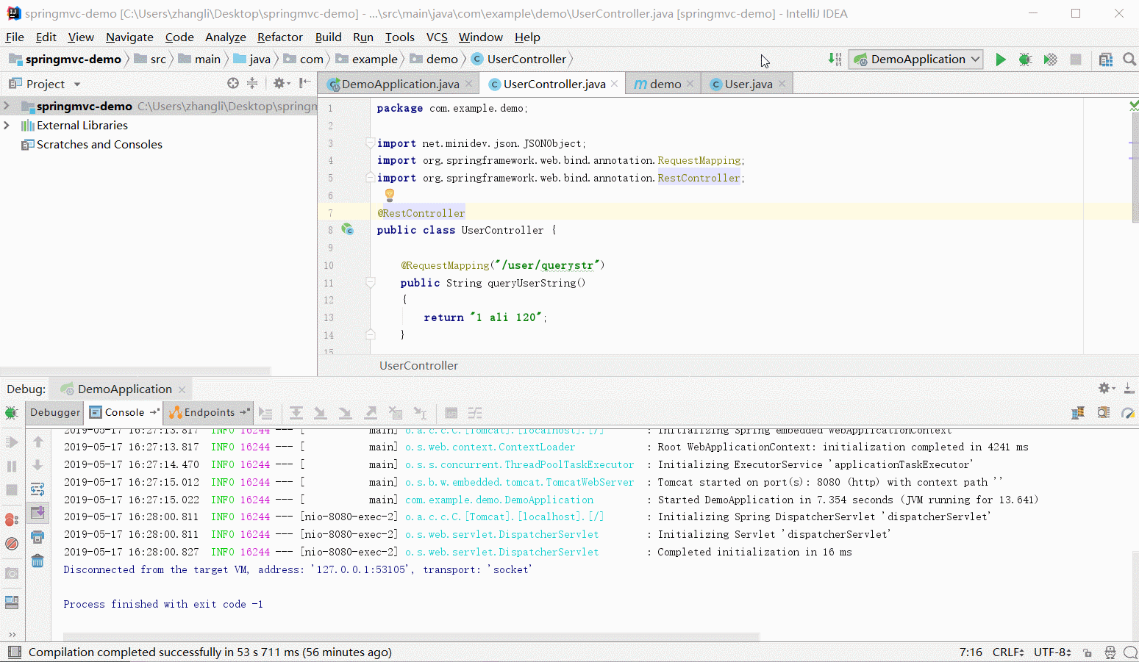This screenshot has width=1139, height=662.
Task: Open the DemoApplication run configuration dropdown
Action: click(916, 60)
